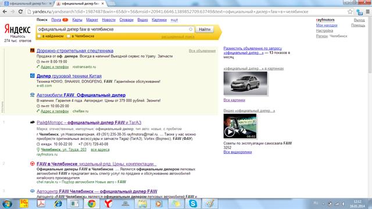The image size is (372, 209).
Task: Open the RU language indicator in system tray
Action: (x=316, y=203)
